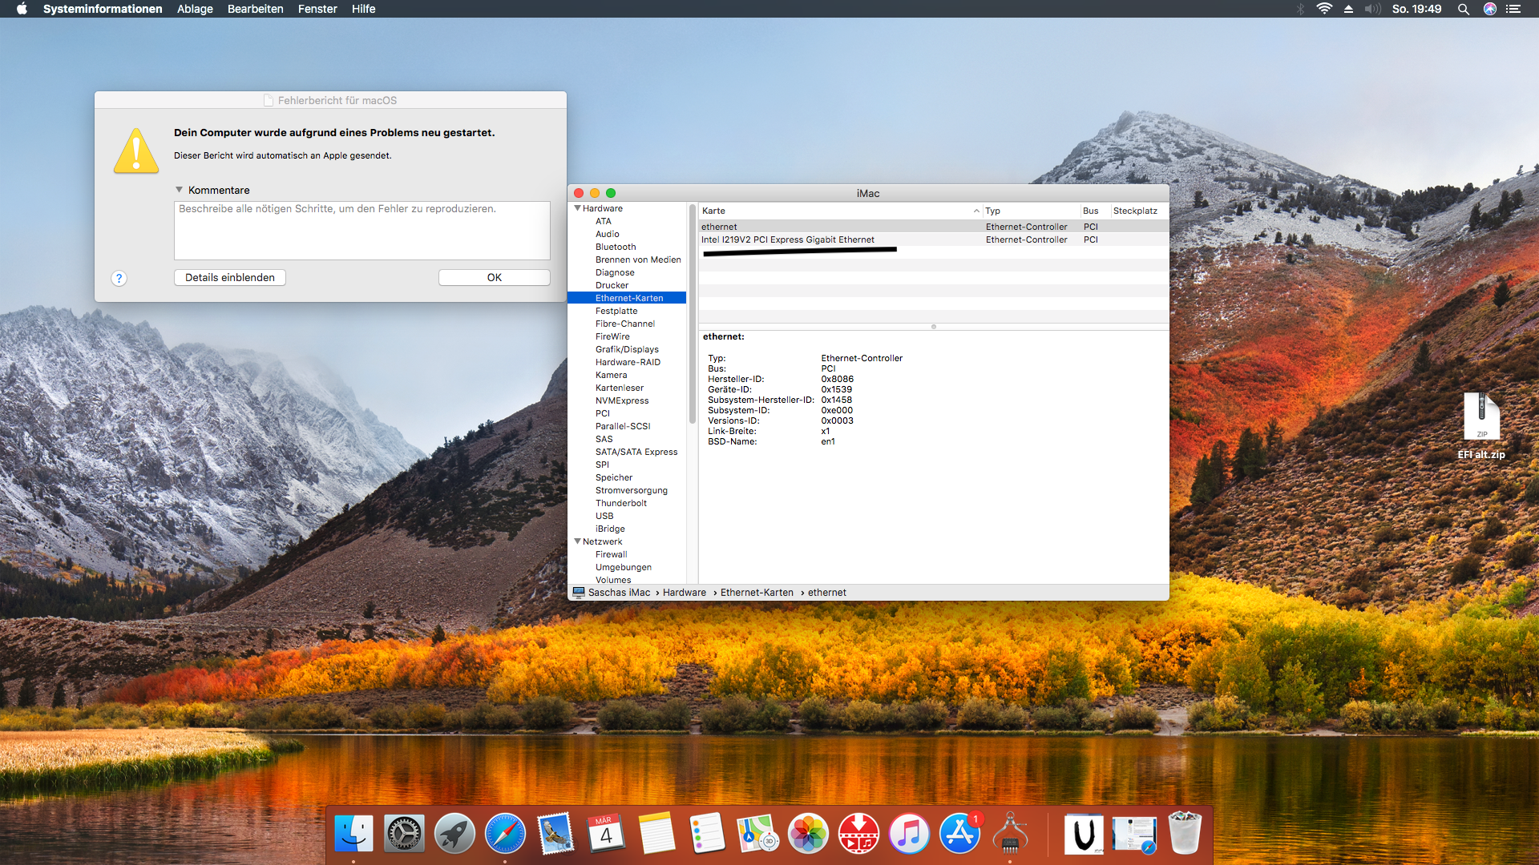Collapse the Hardware tree section

(577, 208)
